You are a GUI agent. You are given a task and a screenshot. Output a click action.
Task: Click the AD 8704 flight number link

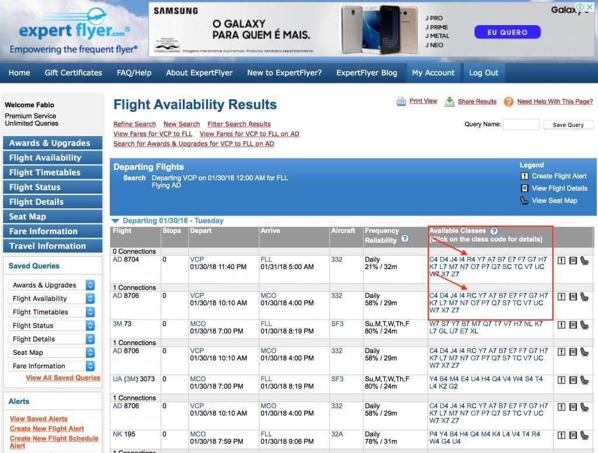tap(126, 259)
